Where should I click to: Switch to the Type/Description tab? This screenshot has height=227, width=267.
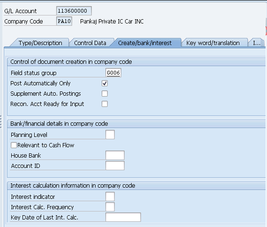pos(40,43)
